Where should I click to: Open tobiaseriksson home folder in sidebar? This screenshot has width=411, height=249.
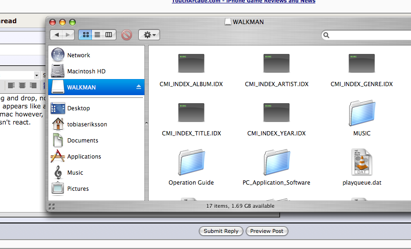(97, 124)
